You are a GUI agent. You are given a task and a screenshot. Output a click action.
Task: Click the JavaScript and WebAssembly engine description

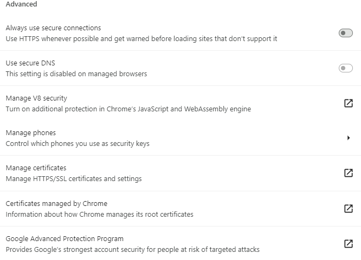(128, 109)
